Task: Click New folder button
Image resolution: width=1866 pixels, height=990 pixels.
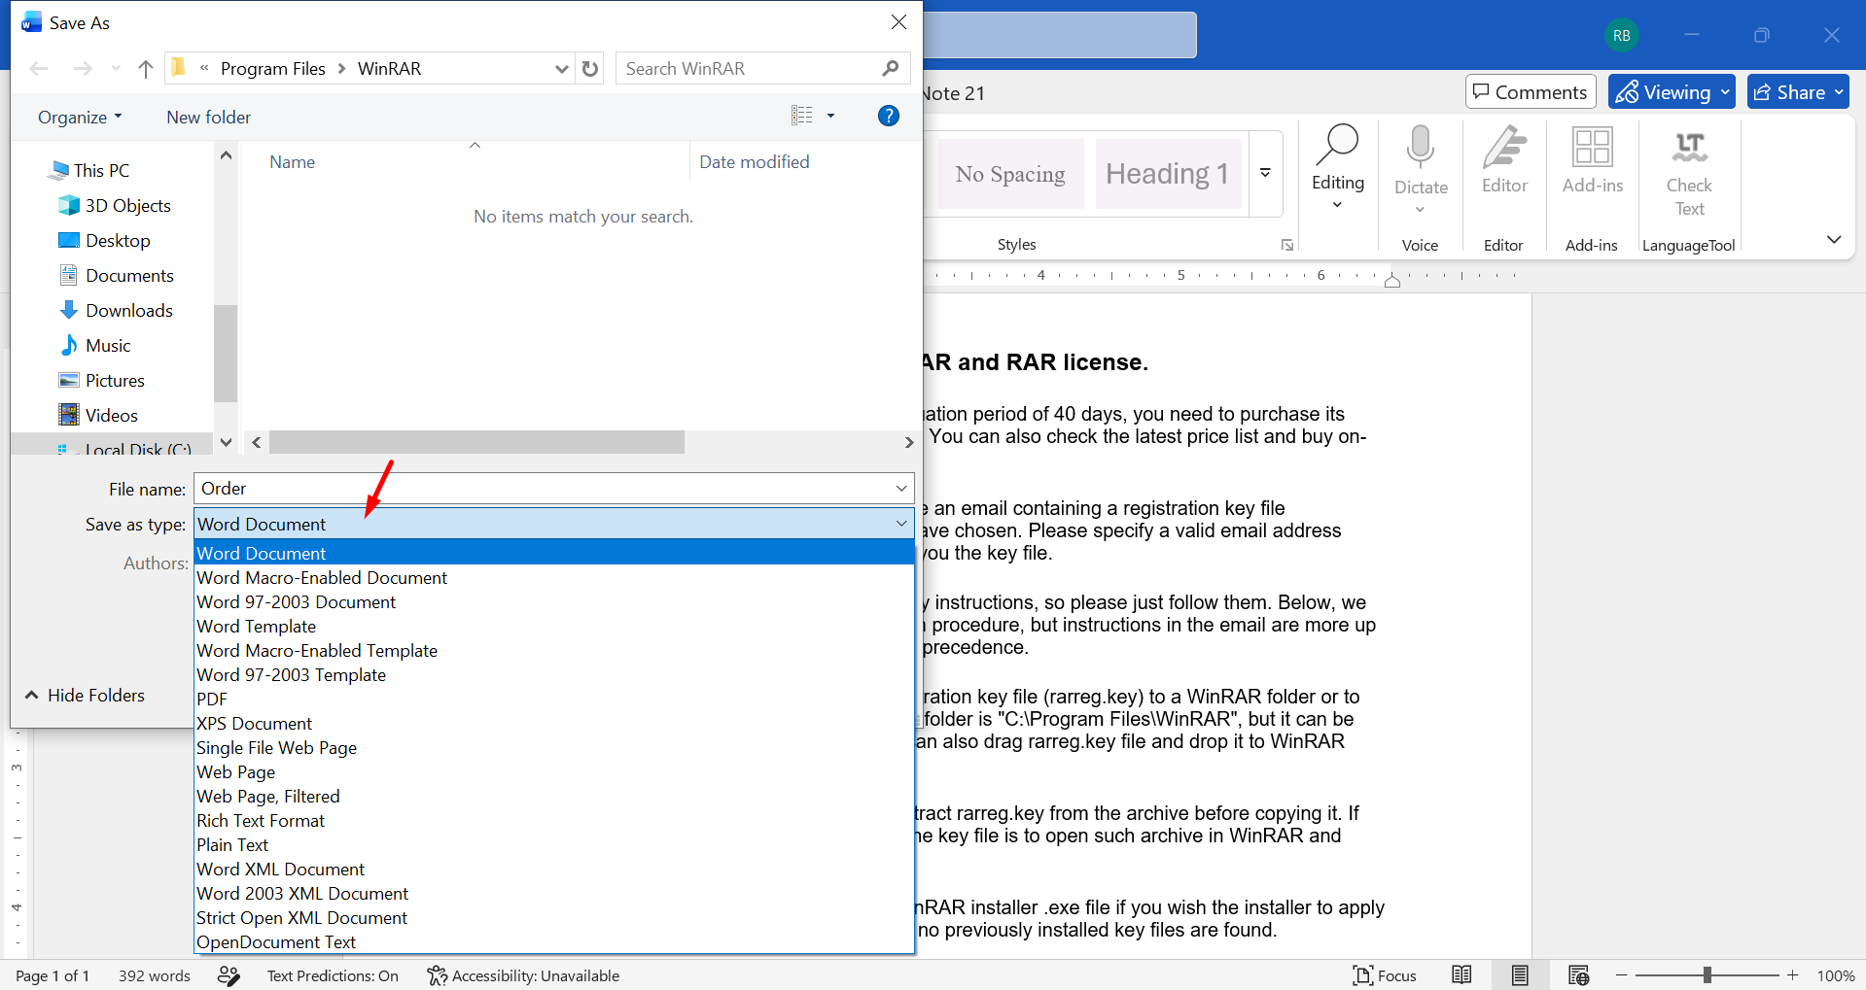Action: click(208, 117)
